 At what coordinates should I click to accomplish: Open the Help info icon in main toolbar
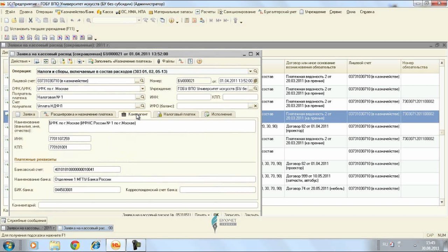point(171,20)
